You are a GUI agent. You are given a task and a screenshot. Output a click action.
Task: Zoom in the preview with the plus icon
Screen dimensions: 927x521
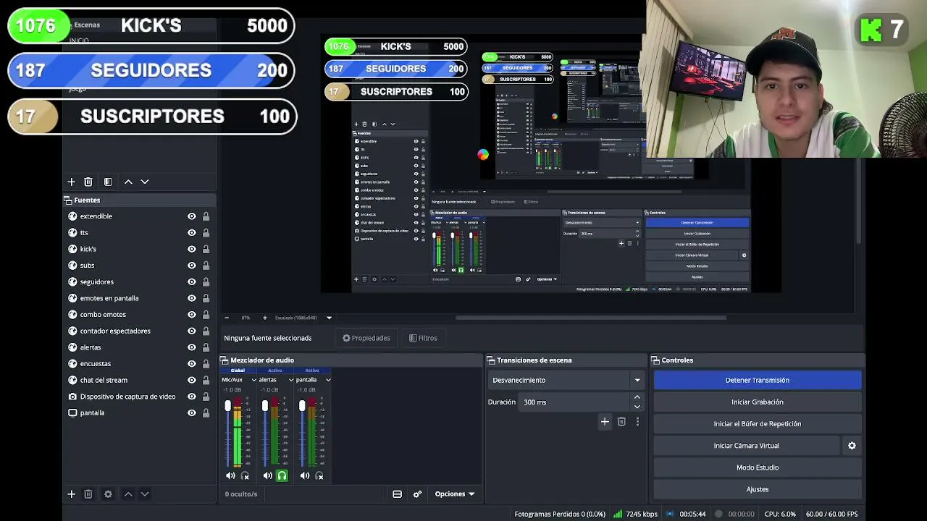[x=264, y=318]
